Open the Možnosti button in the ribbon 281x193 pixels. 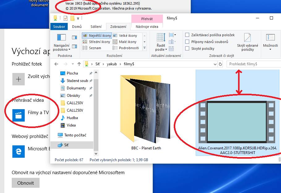coord(270,42)
